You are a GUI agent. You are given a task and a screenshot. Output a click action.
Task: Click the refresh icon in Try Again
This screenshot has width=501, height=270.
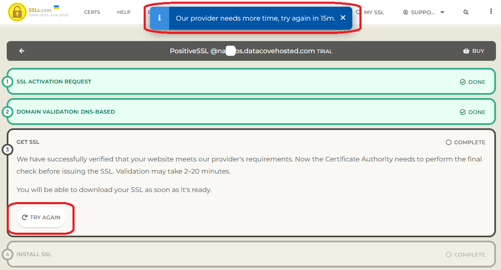tap(25, 218)
